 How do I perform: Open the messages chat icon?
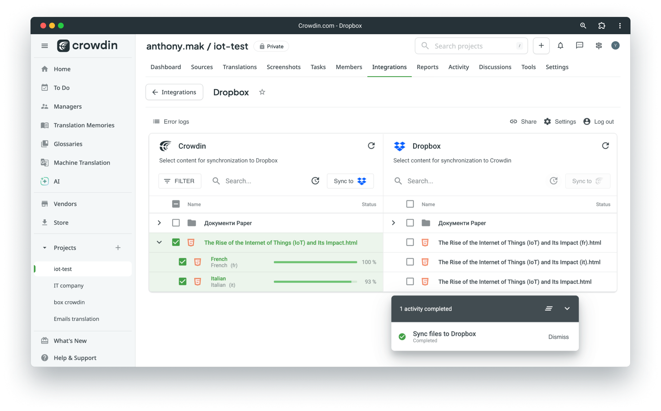pyautogui.click(x=580, y=45)
